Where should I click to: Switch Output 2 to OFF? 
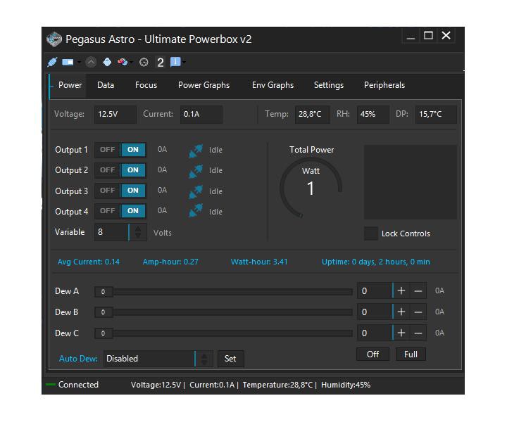(107, 170)
